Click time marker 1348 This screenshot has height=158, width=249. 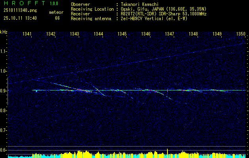point(193,34)
